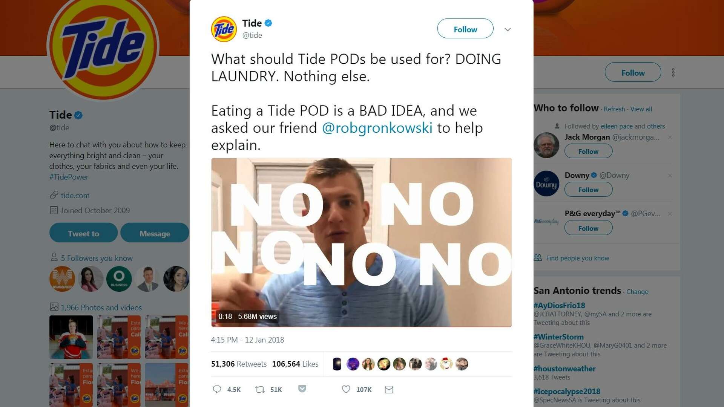Screen dimensions: 724x407
Task: Click the reply speech bubble icon
Action: click(217, 389)
